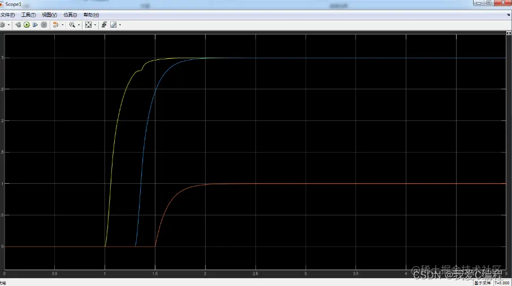Open the 文件(F) menu
512x286 pixels.
coord(7,15)
